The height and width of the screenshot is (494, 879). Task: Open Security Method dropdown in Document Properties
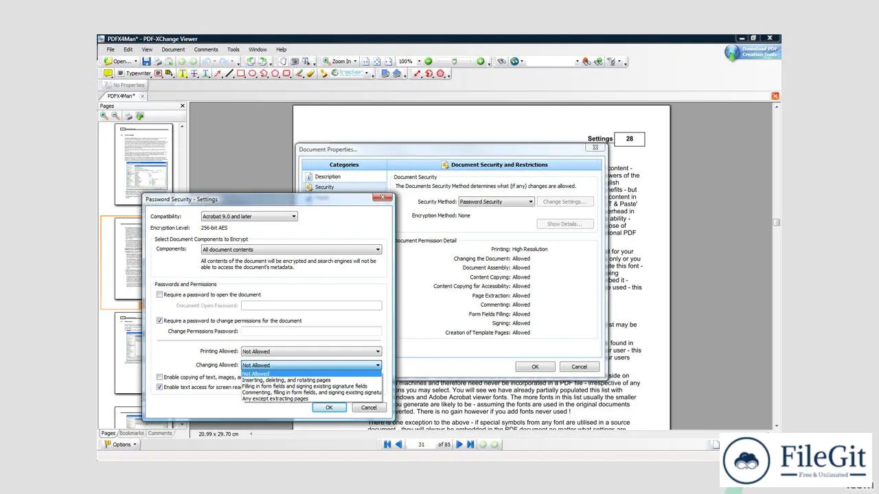pos(496,202)
